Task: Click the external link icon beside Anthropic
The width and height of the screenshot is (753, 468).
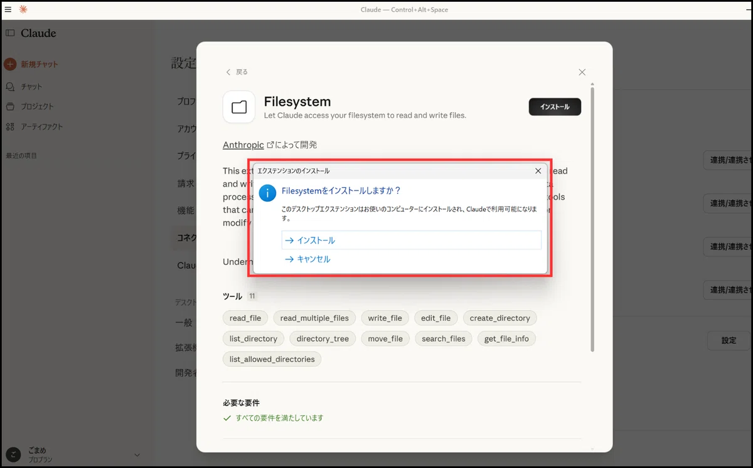Action: click(270, 145)
